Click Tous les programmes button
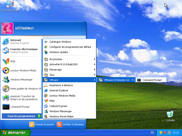The width and height of the screenshot is (182, 136). point(21,116)
